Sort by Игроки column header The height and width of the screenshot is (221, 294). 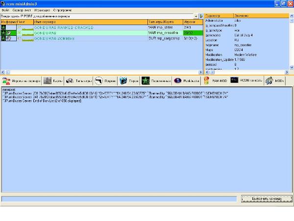pyautogui.click(x=193, y=22)
